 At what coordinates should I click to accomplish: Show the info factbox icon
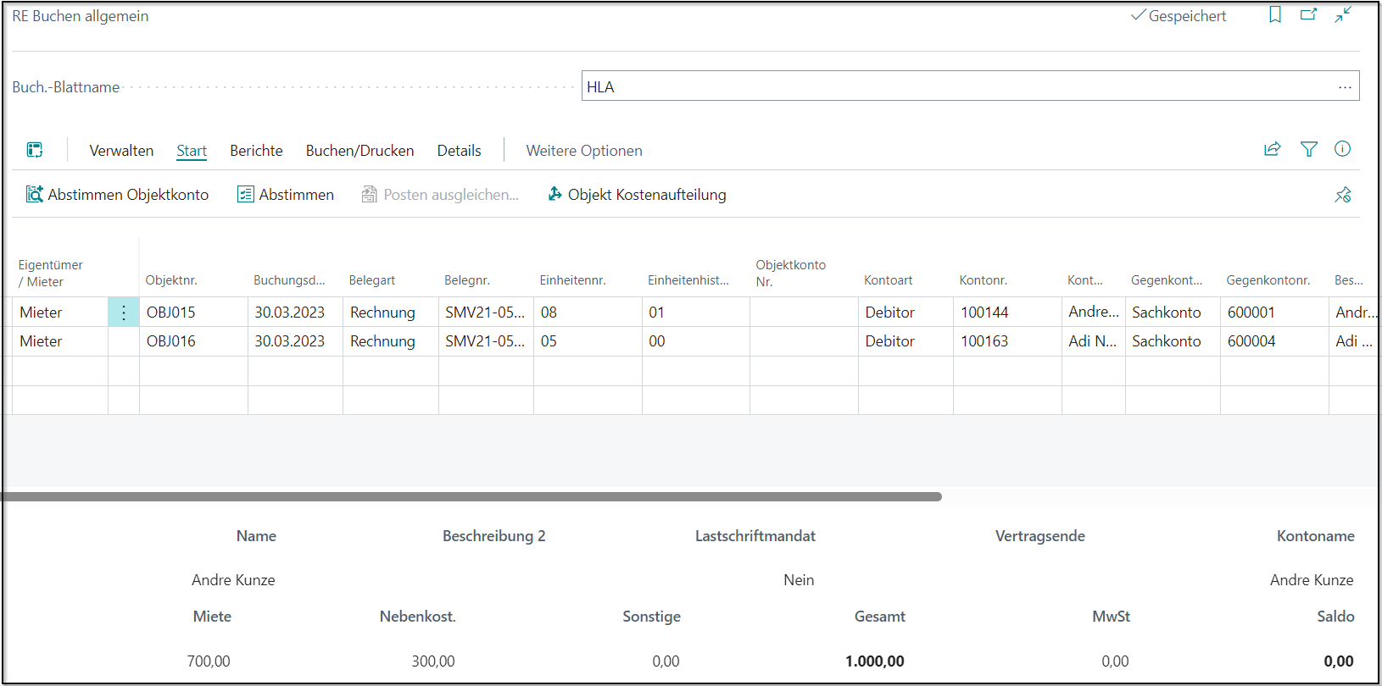coord(1342,149)
